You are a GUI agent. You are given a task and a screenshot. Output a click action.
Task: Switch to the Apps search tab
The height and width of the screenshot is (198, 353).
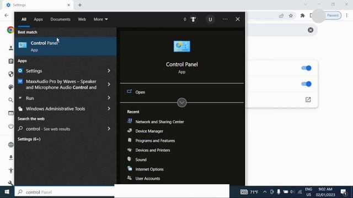[38, 19]
